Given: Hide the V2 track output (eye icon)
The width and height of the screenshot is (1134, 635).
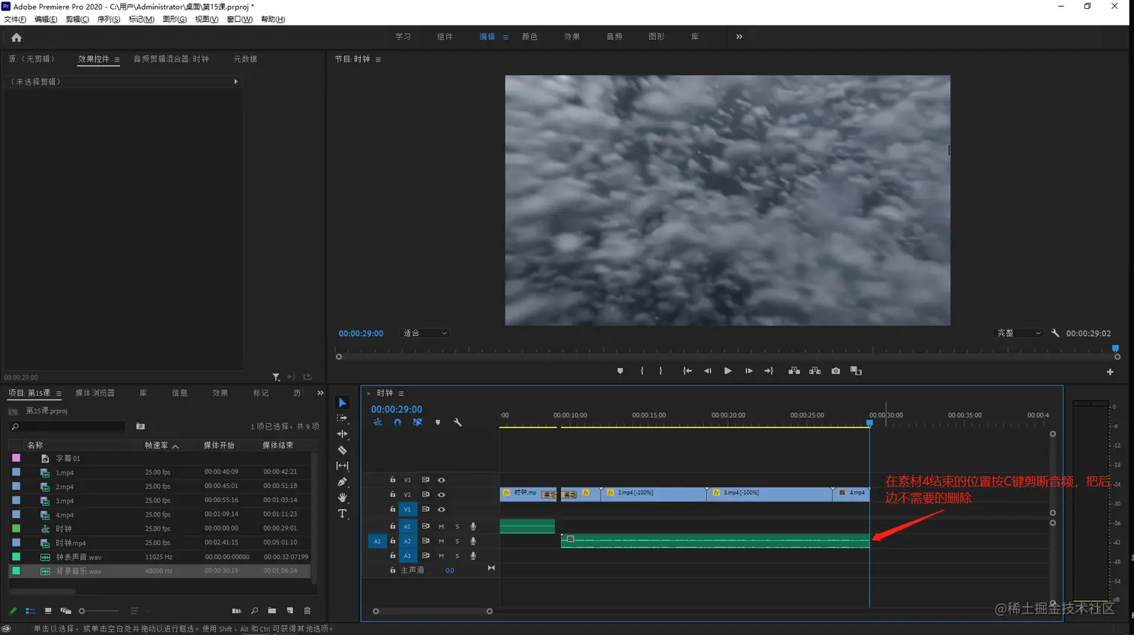Looking at the screenshot, I should 441,495.
